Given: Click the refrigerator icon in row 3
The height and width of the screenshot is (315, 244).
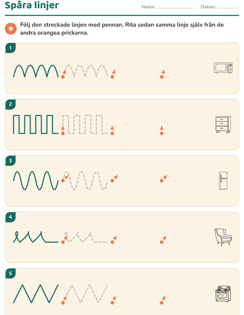Looking at the screenshot, I should tap(223, 180).
